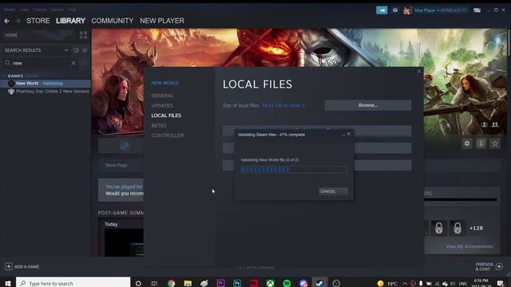
Task: Click the single friend icon on the banner
Action: (x=485, y=124)
